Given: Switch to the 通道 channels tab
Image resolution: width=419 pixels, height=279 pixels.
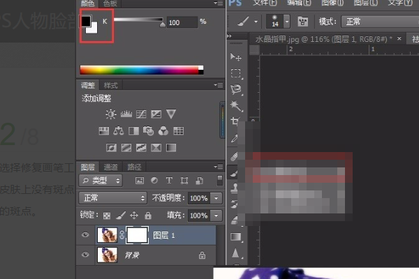Looking at the screenshot, I should [x=111, y=167].
